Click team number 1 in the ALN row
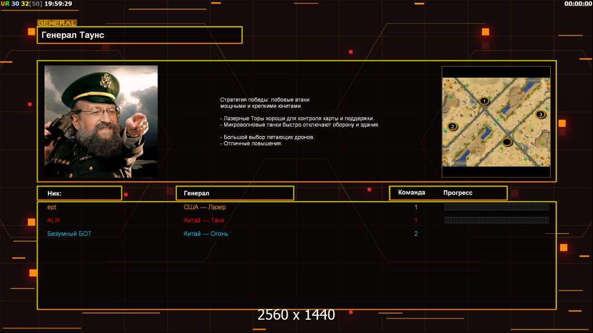Viewport: 593px width, 333px height. point(416,220)
